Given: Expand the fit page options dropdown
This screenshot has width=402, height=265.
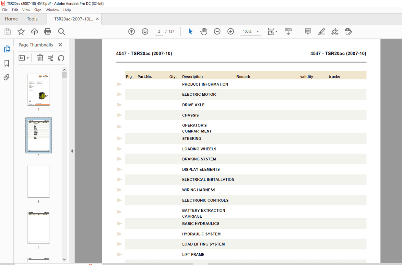Looking at the screenshot, I should click(x=276, y=32).
